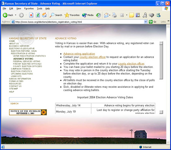The image size is (171, 150).
Task: Go to the Home page icon
Action: (44, 15)
